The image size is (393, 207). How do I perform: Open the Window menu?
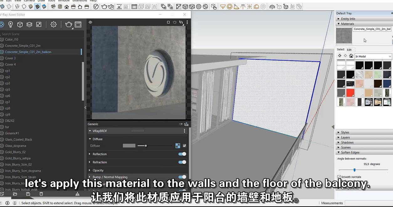(64, 1)
